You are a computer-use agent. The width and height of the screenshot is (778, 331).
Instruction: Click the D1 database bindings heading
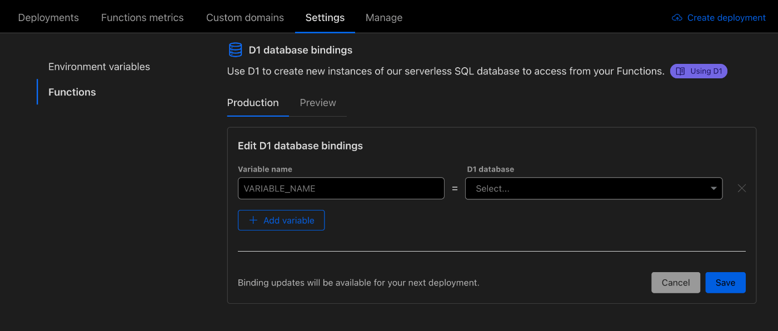point(301,50)
